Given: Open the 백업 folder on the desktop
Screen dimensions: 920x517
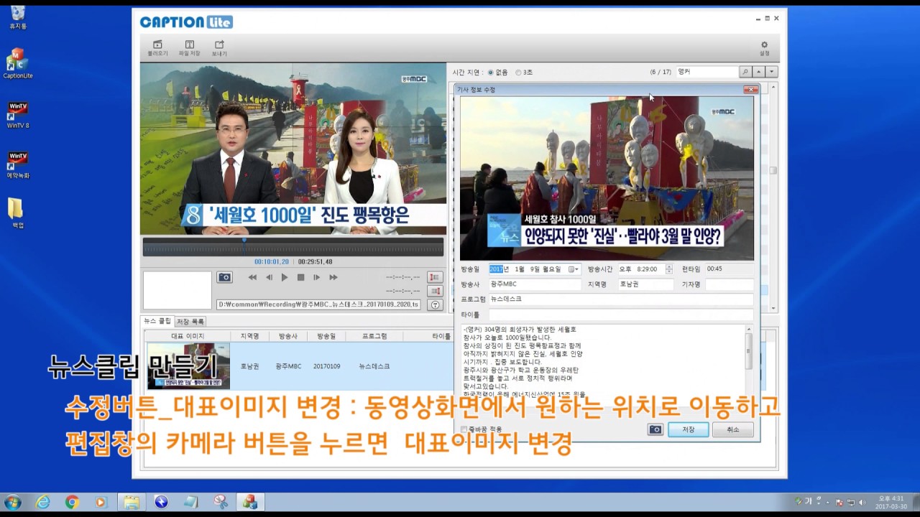Looking at the screenshot, I should pyautogui.click(x=16, y=213).
